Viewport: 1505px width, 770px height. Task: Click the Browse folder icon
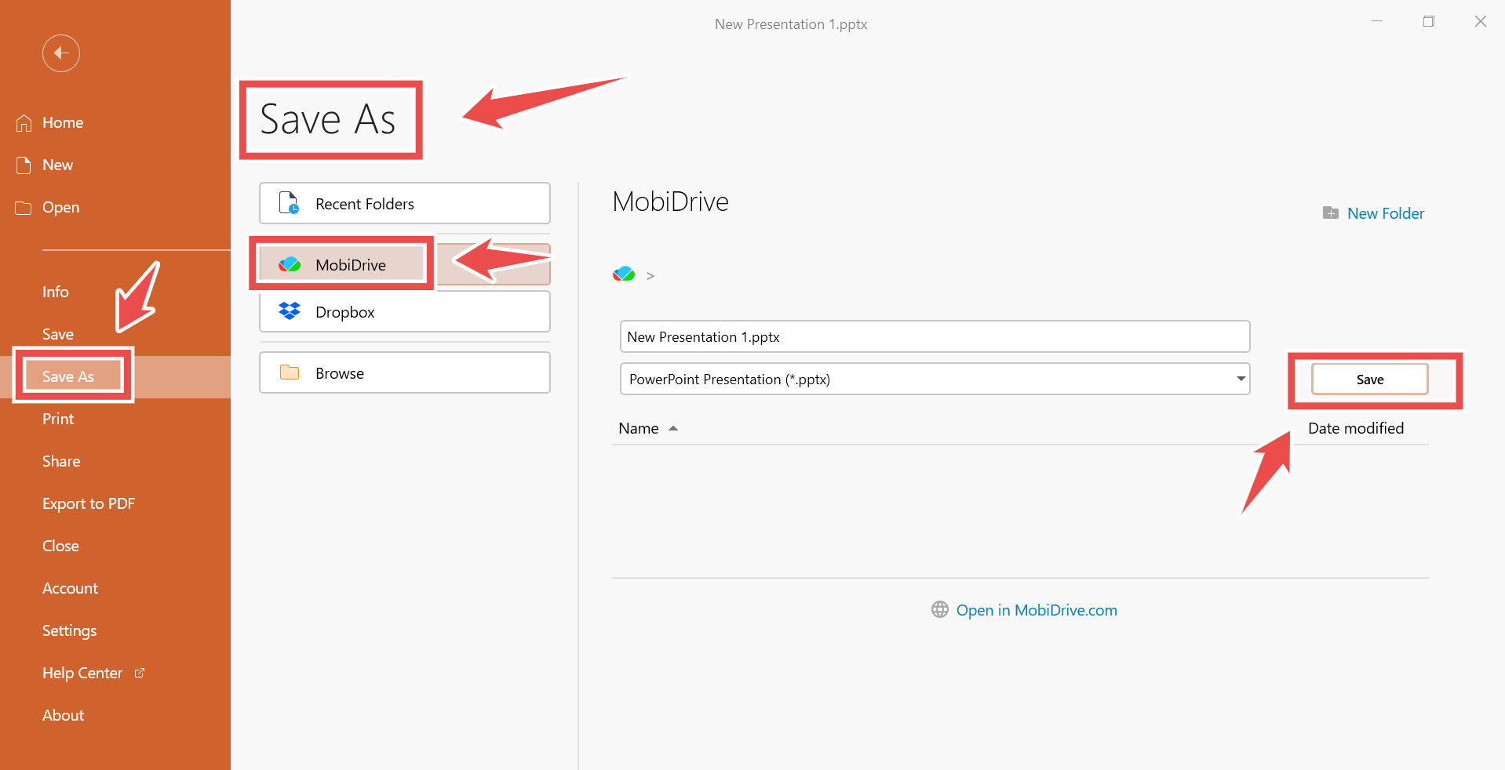point(290,372)
